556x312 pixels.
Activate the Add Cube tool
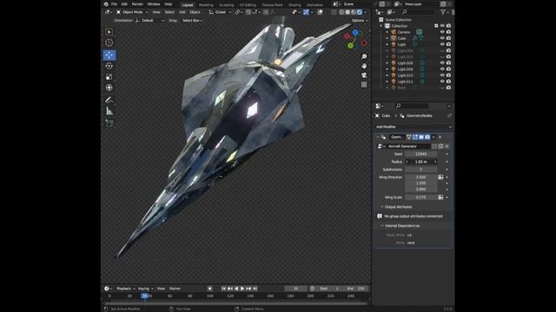click(x=109, y=123)
